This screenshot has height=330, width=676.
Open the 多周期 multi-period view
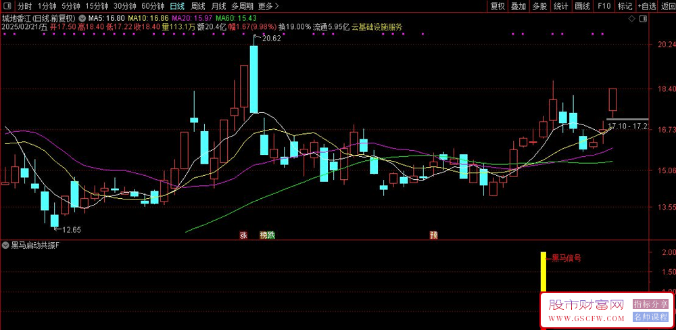coord(242,6)
